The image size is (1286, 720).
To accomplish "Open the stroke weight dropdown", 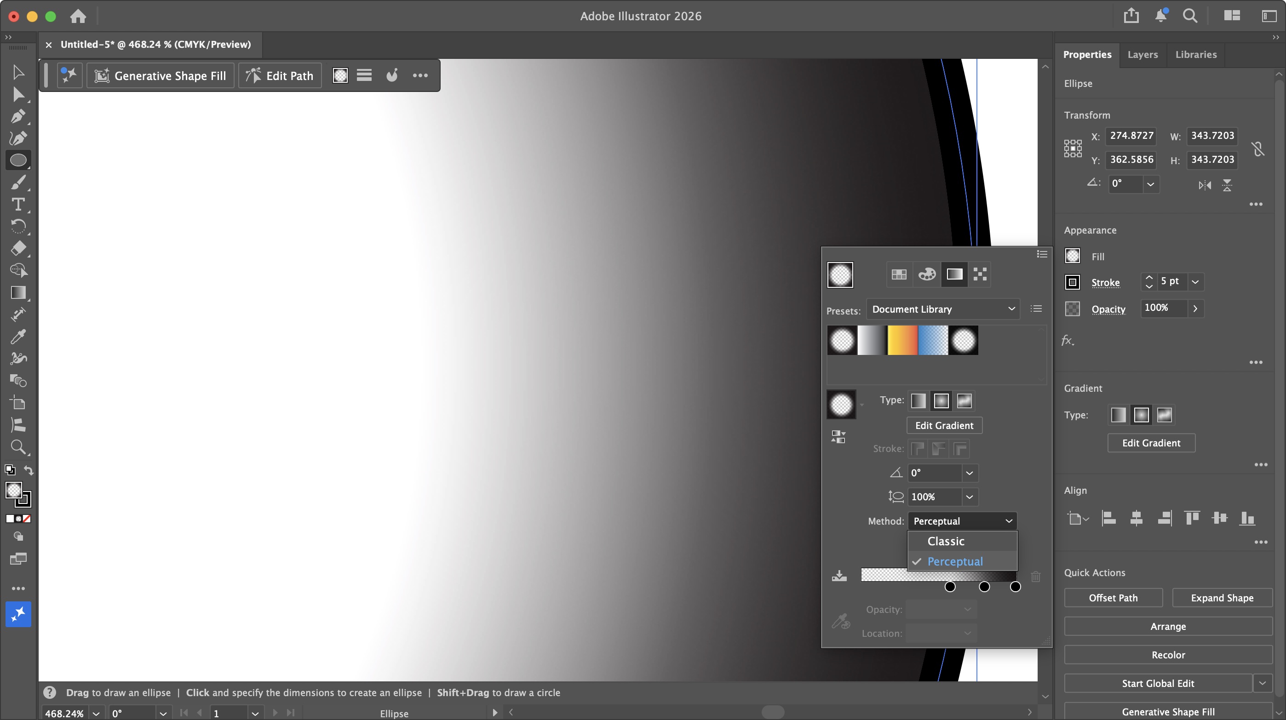I will click(1195, 282).
